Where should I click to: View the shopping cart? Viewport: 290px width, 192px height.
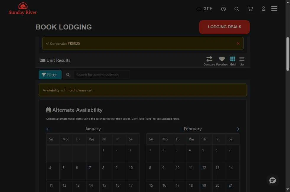click(x=250, y=9)
